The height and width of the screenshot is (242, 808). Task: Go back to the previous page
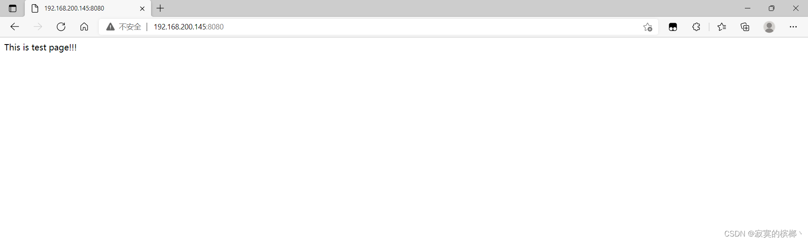pyautogui.click(x=15, y=27)
